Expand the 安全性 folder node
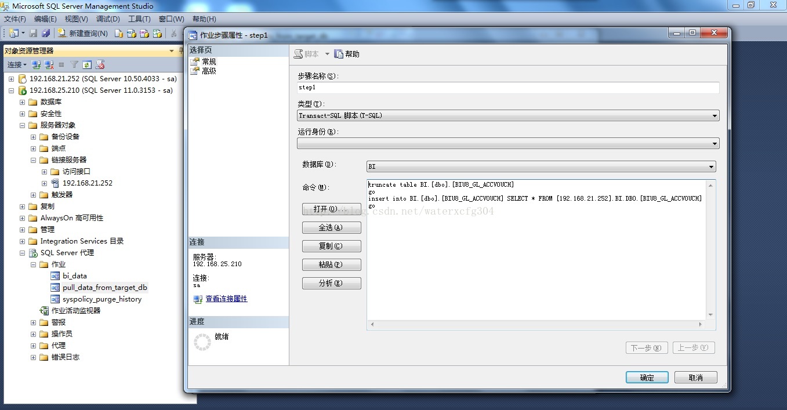 tap(22, 114)
